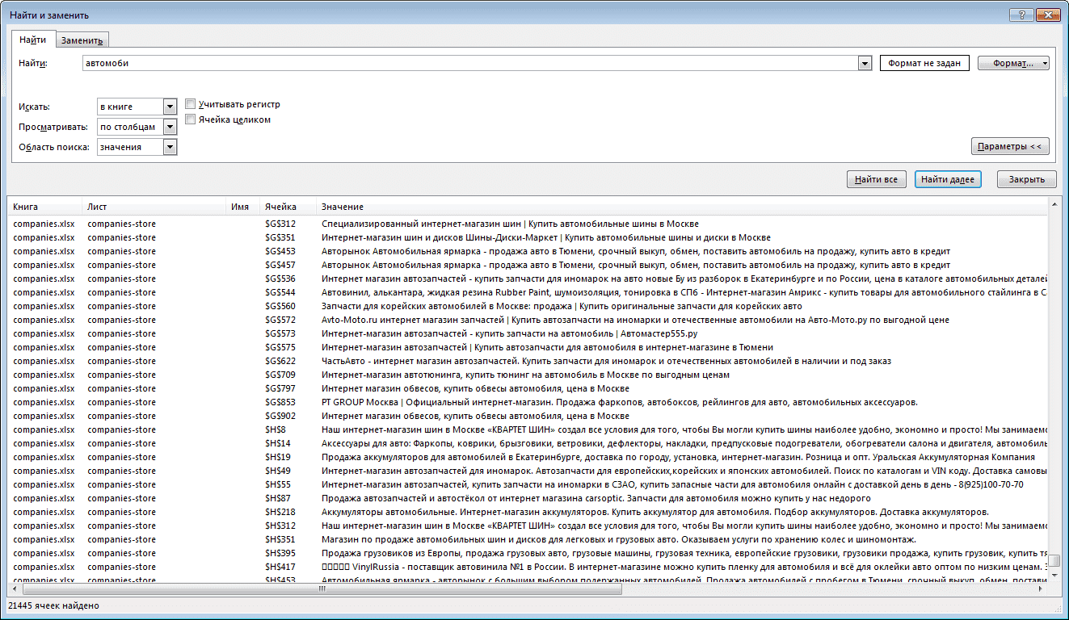This screenshot has height=620, width=1069.
Task: Enable the Учитывать регистр checkbox
Action: (x=191, y=104)
